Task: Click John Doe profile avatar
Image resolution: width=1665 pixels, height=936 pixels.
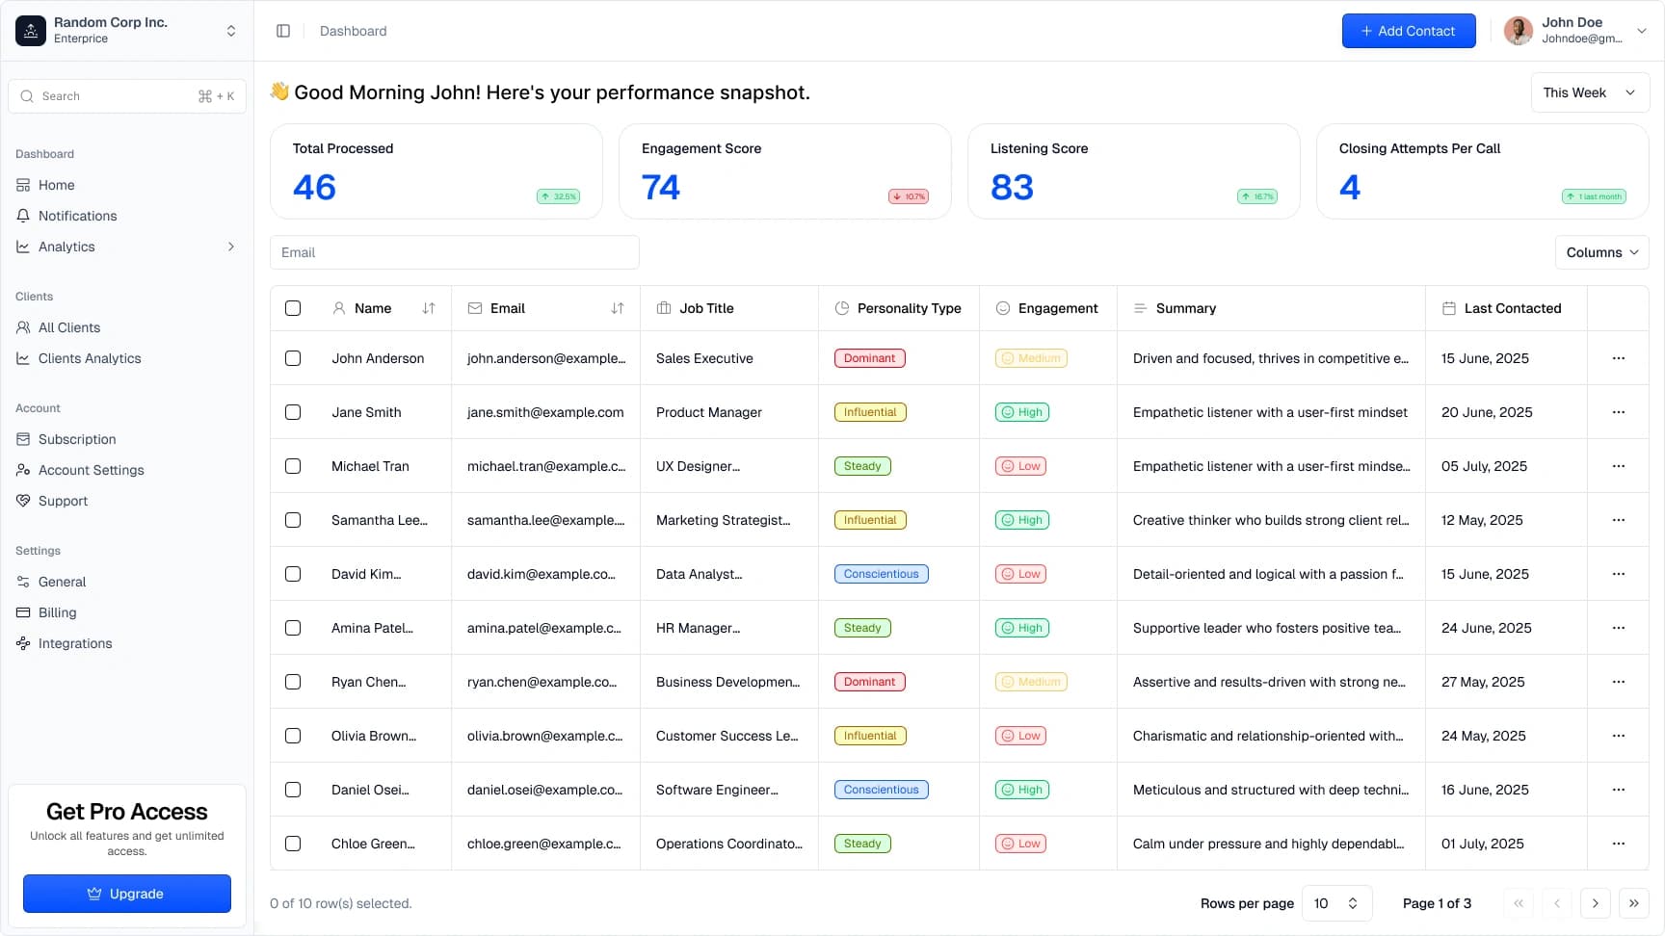Action: pyautogui.click(x=1519, y=31)
